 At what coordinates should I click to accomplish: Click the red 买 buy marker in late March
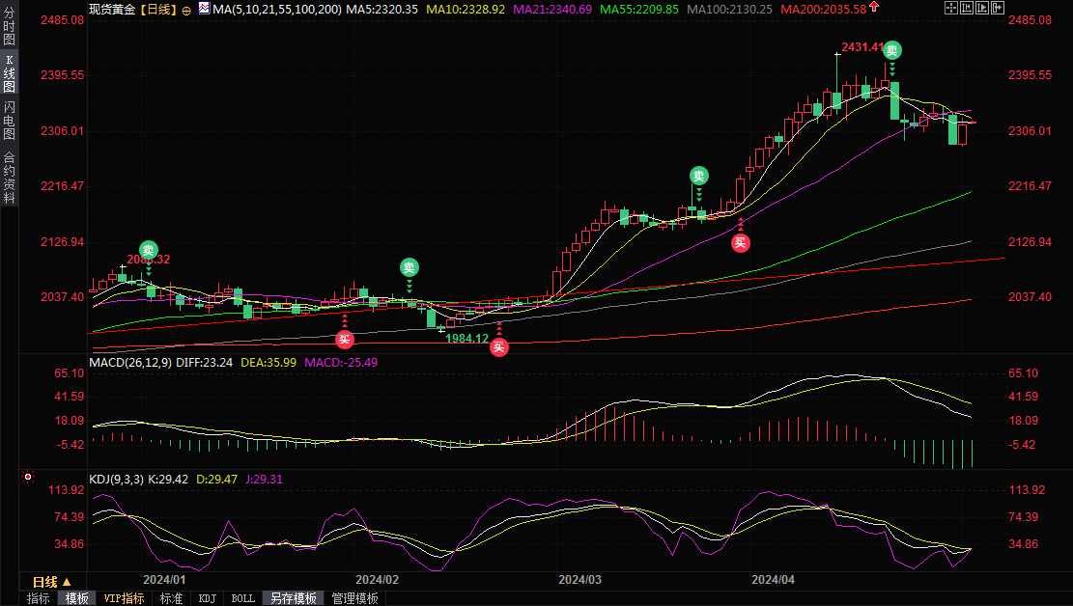(x=740, y=242)
